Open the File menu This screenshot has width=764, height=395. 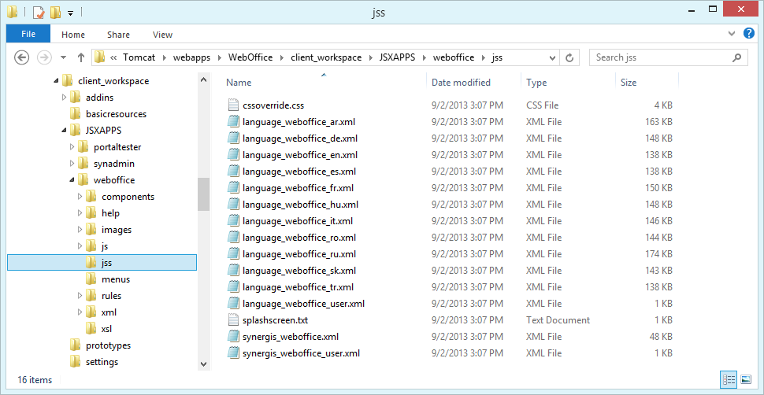click(x=28, y=34)
